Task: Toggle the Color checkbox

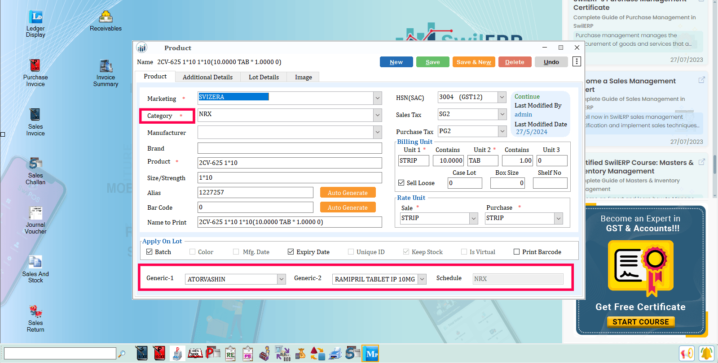Action: click(x=193, y=252)
